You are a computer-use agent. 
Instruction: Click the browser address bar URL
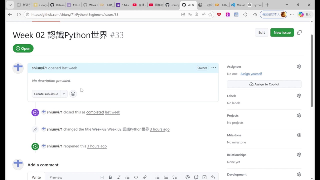click(75, 14)
